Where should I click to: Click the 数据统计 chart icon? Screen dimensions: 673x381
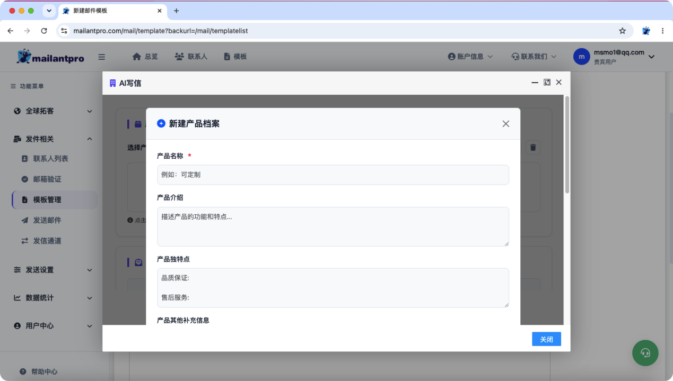point(18,298)
